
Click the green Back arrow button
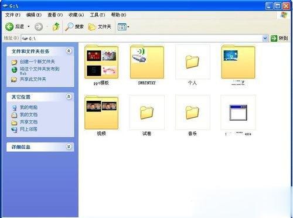(9, 26)
